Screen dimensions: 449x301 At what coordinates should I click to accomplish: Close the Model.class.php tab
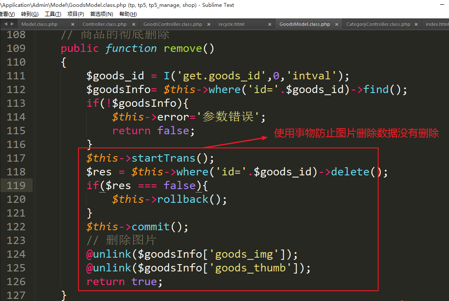click(x=73, y=24)
